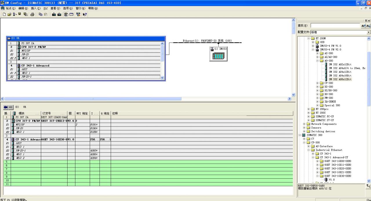Open the 选项(O) menu
Image resolution: width=371 pixels, height=201 pixels.
(x=68, y=8)
